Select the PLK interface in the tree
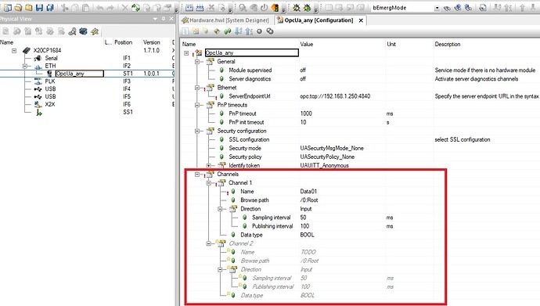540x306 pixels. 50,81
